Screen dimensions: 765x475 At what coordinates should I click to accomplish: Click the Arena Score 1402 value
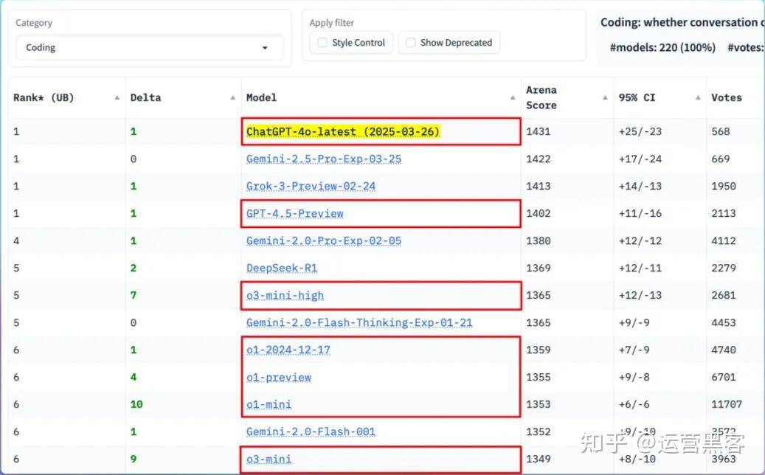(x=538, y=214)
